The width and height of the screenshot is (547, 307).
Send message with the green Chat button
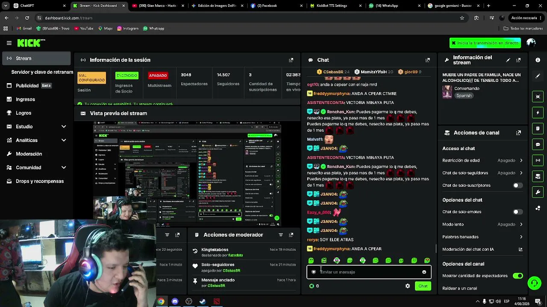coord(423,286)
